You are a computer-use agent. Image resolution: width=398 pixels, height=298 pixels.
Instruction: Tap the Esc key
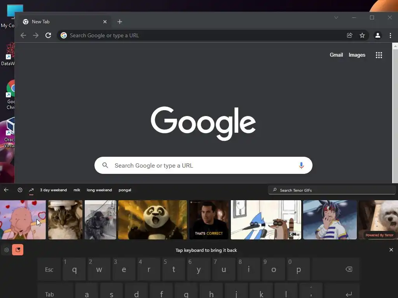pyautogui.click(x=49, y=269)
